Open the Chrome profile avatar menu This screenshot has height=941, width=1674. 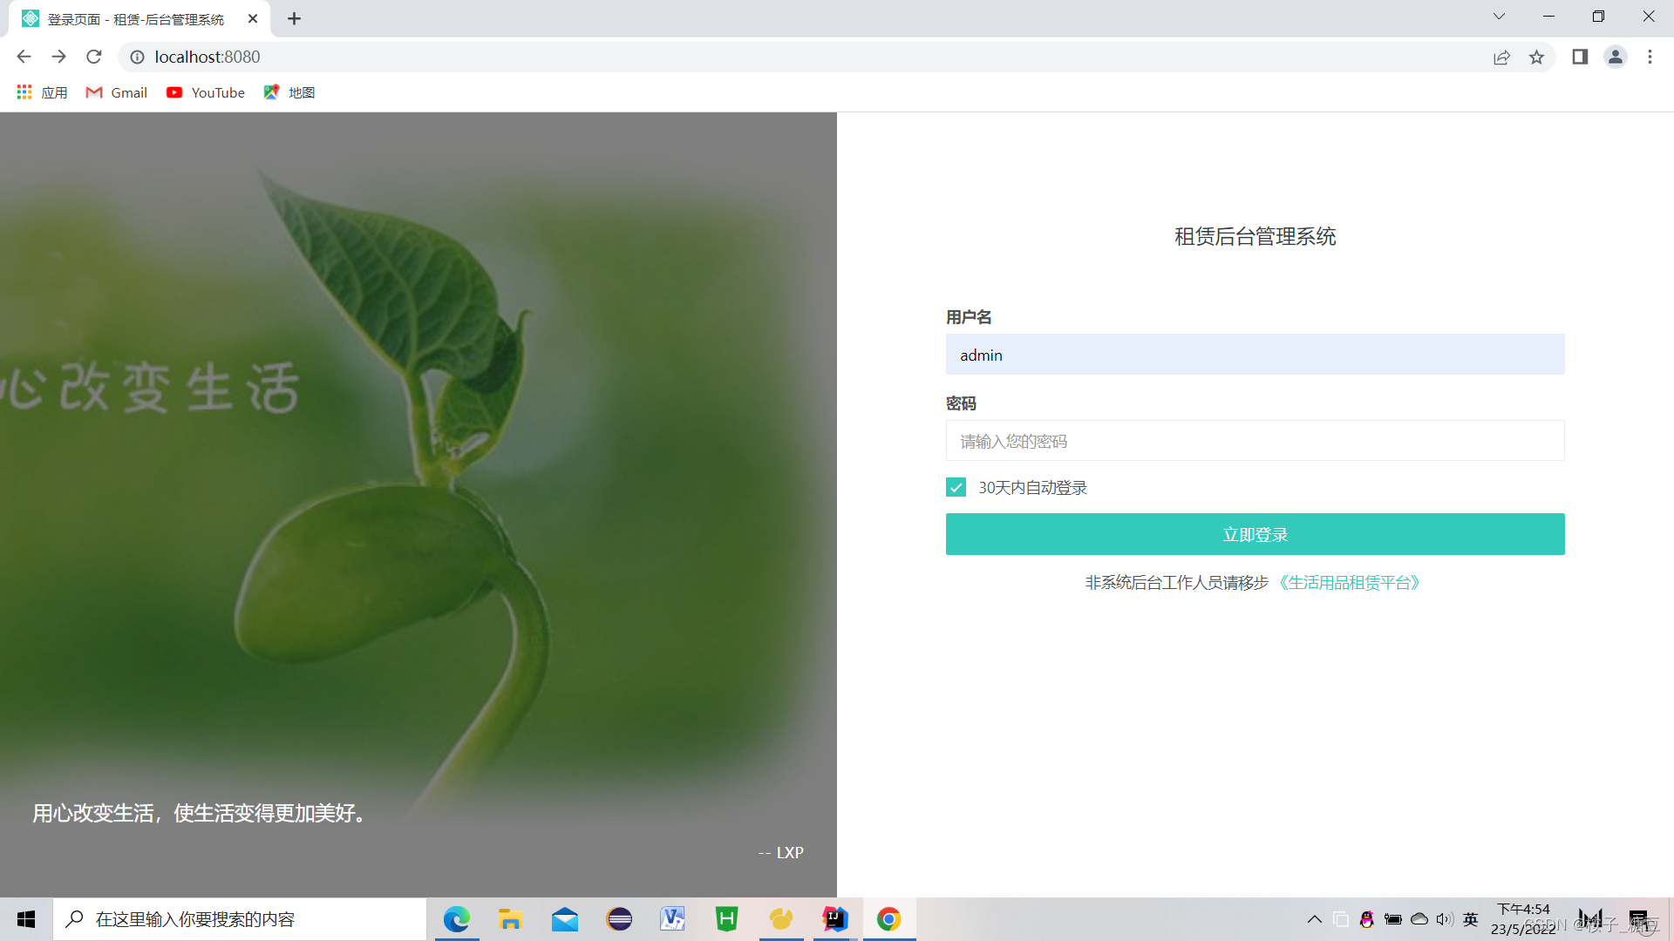1615,57
